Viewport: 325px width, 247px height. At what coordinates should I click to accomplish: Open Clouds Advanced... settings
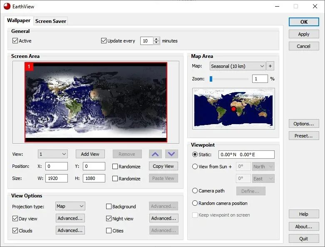pyautogui.click(x=70, y=230)
